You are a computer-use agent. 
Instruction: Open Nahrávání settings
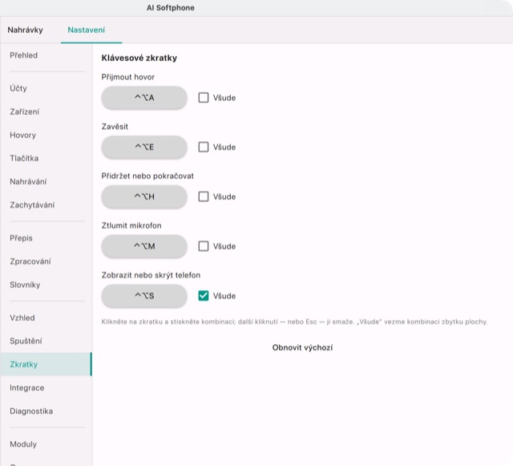[x=28, y=181]
